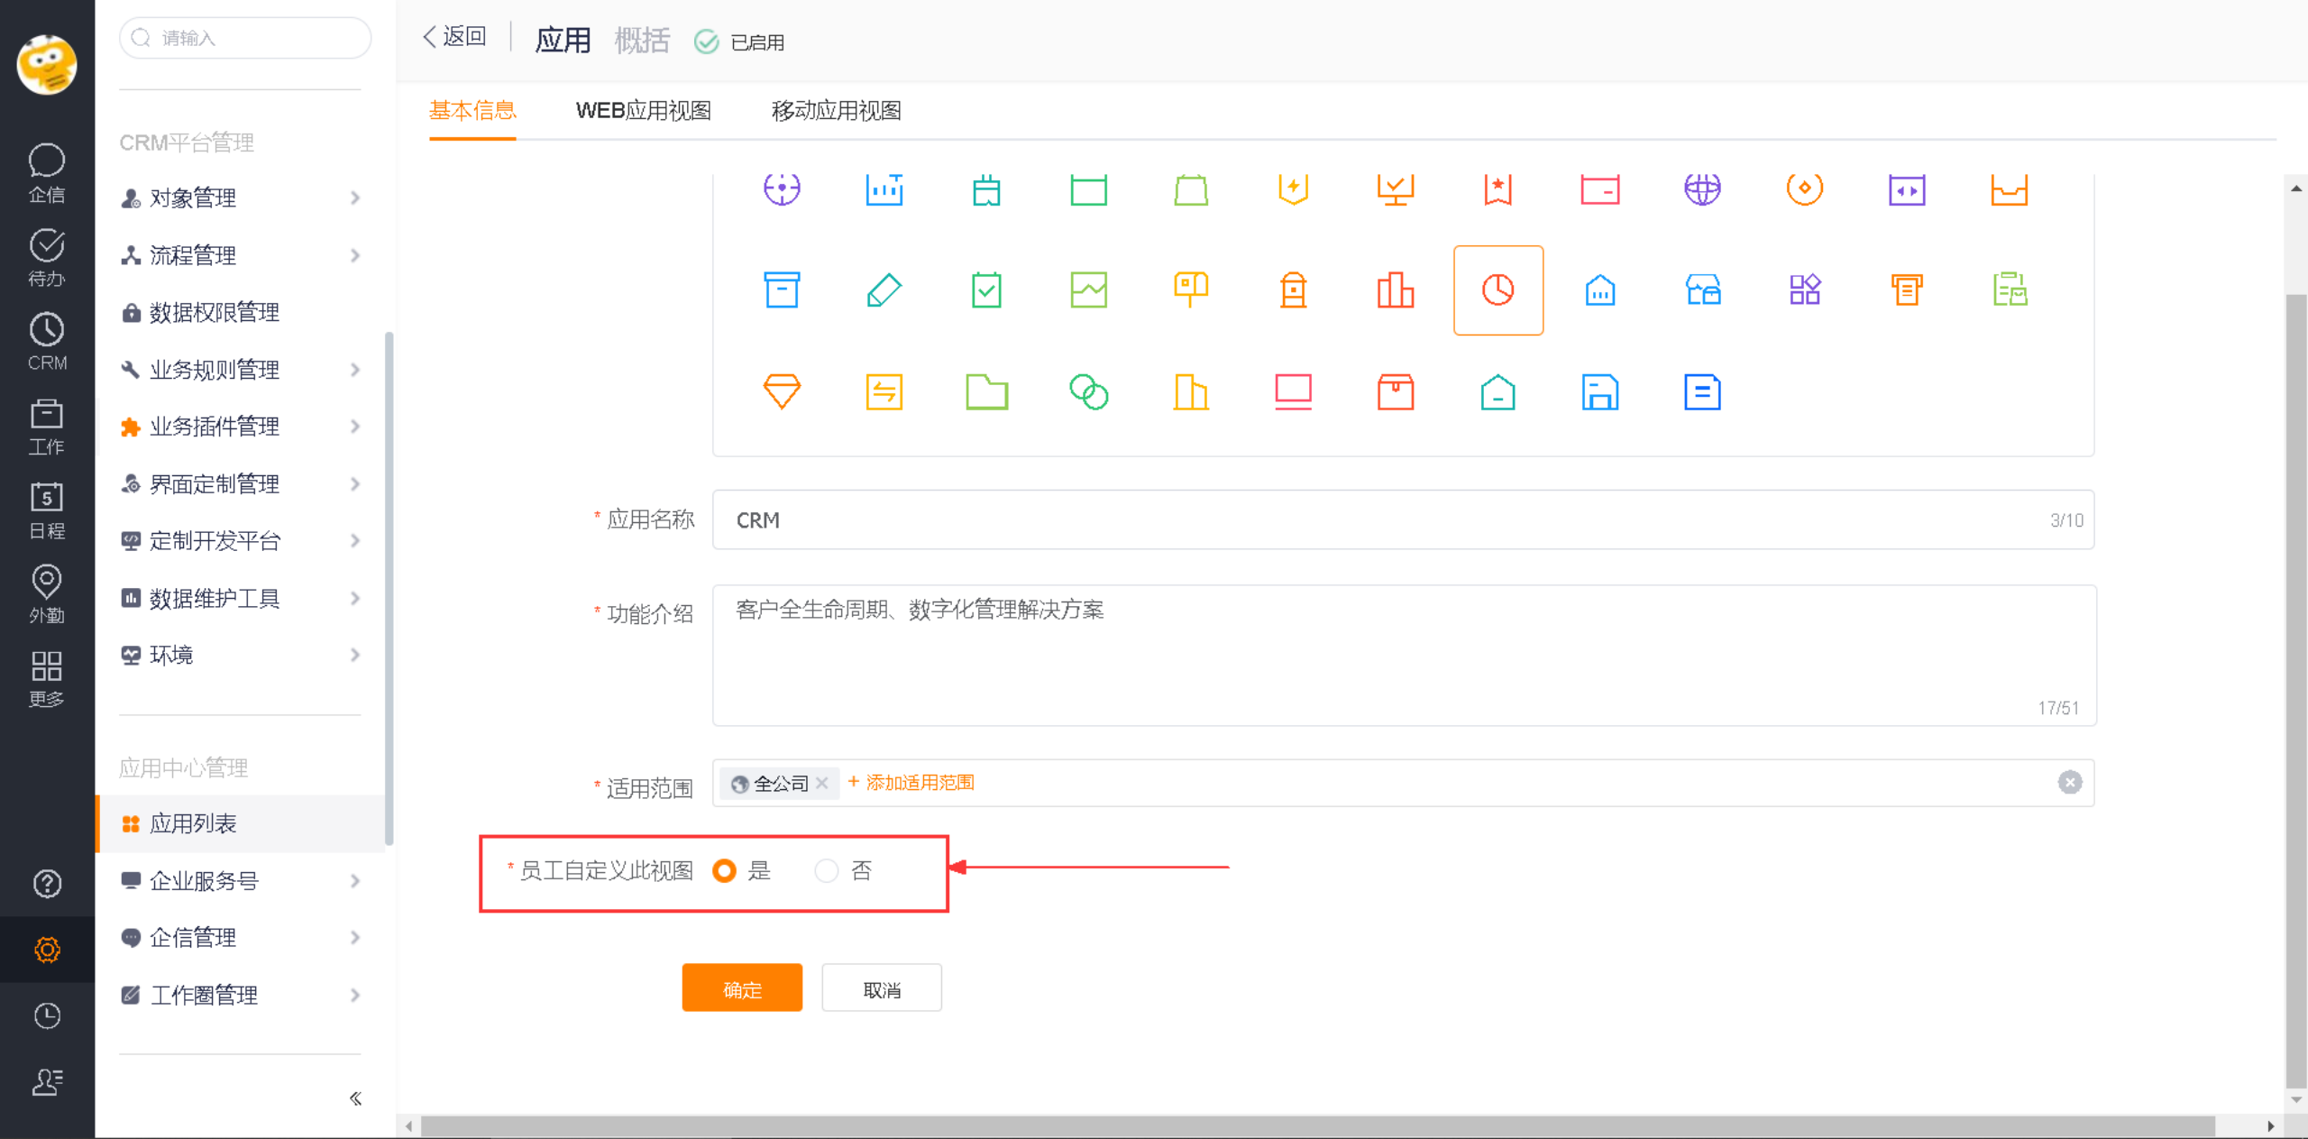The height and width of the screenshot is (1139, 2308).
Task: Select 是 for employee custom view
Action: tap(724, 871)
